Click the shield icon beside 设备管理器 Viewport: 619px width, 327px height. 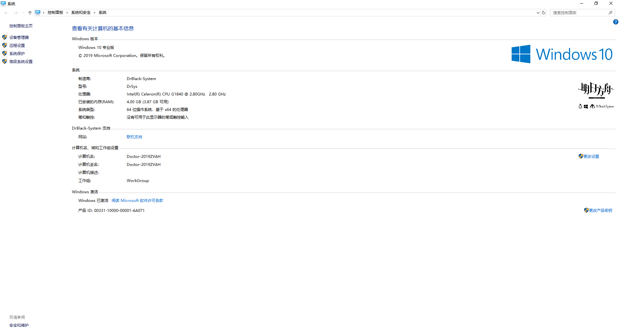click(x=5, y=37)
